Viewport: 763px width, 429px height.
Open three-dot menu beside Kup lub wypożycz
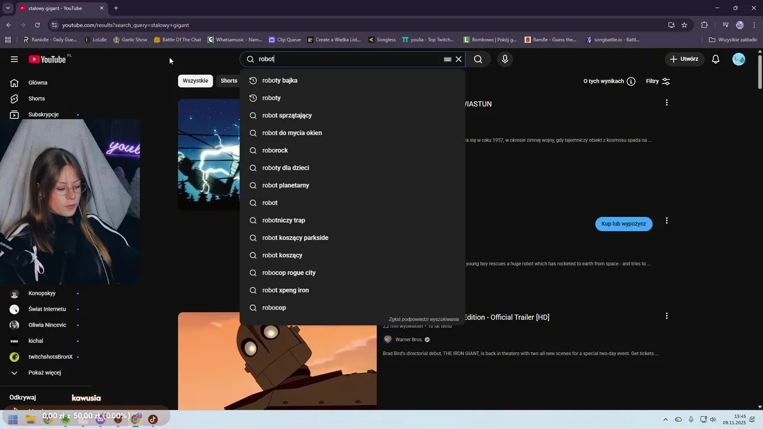pyautogui.click(x=666, y=221)
